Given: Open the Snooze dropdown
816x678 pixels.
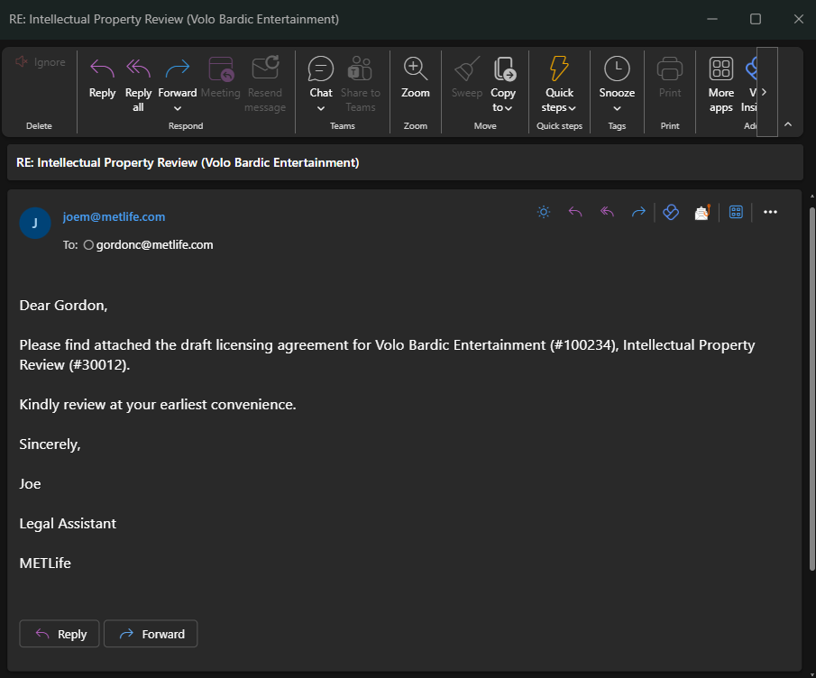Looking at the screenshot, I should tap(617, 108).
